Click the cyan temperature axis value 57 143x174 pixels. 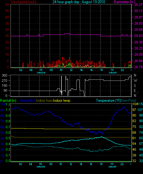click(x=141, y=144)
